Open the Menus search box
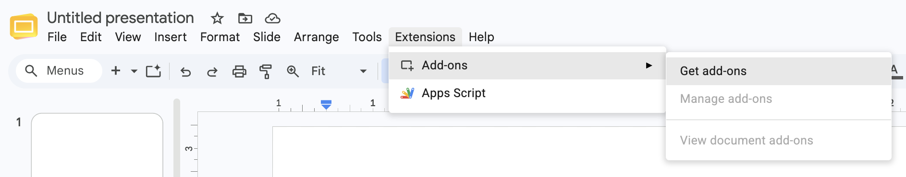The width and height of the screenshot is (906, 177). [x=59, y=71]
